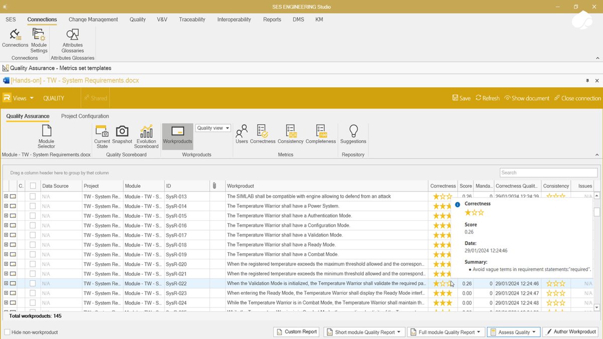Image resolution: width=603 pixels, height=339 pixels.
Task: Open Attributes Glossaries
Action: pos(73,40)
